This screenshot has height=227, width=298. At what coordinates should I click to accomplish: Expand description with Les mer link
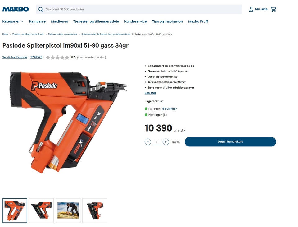point(150,93)
